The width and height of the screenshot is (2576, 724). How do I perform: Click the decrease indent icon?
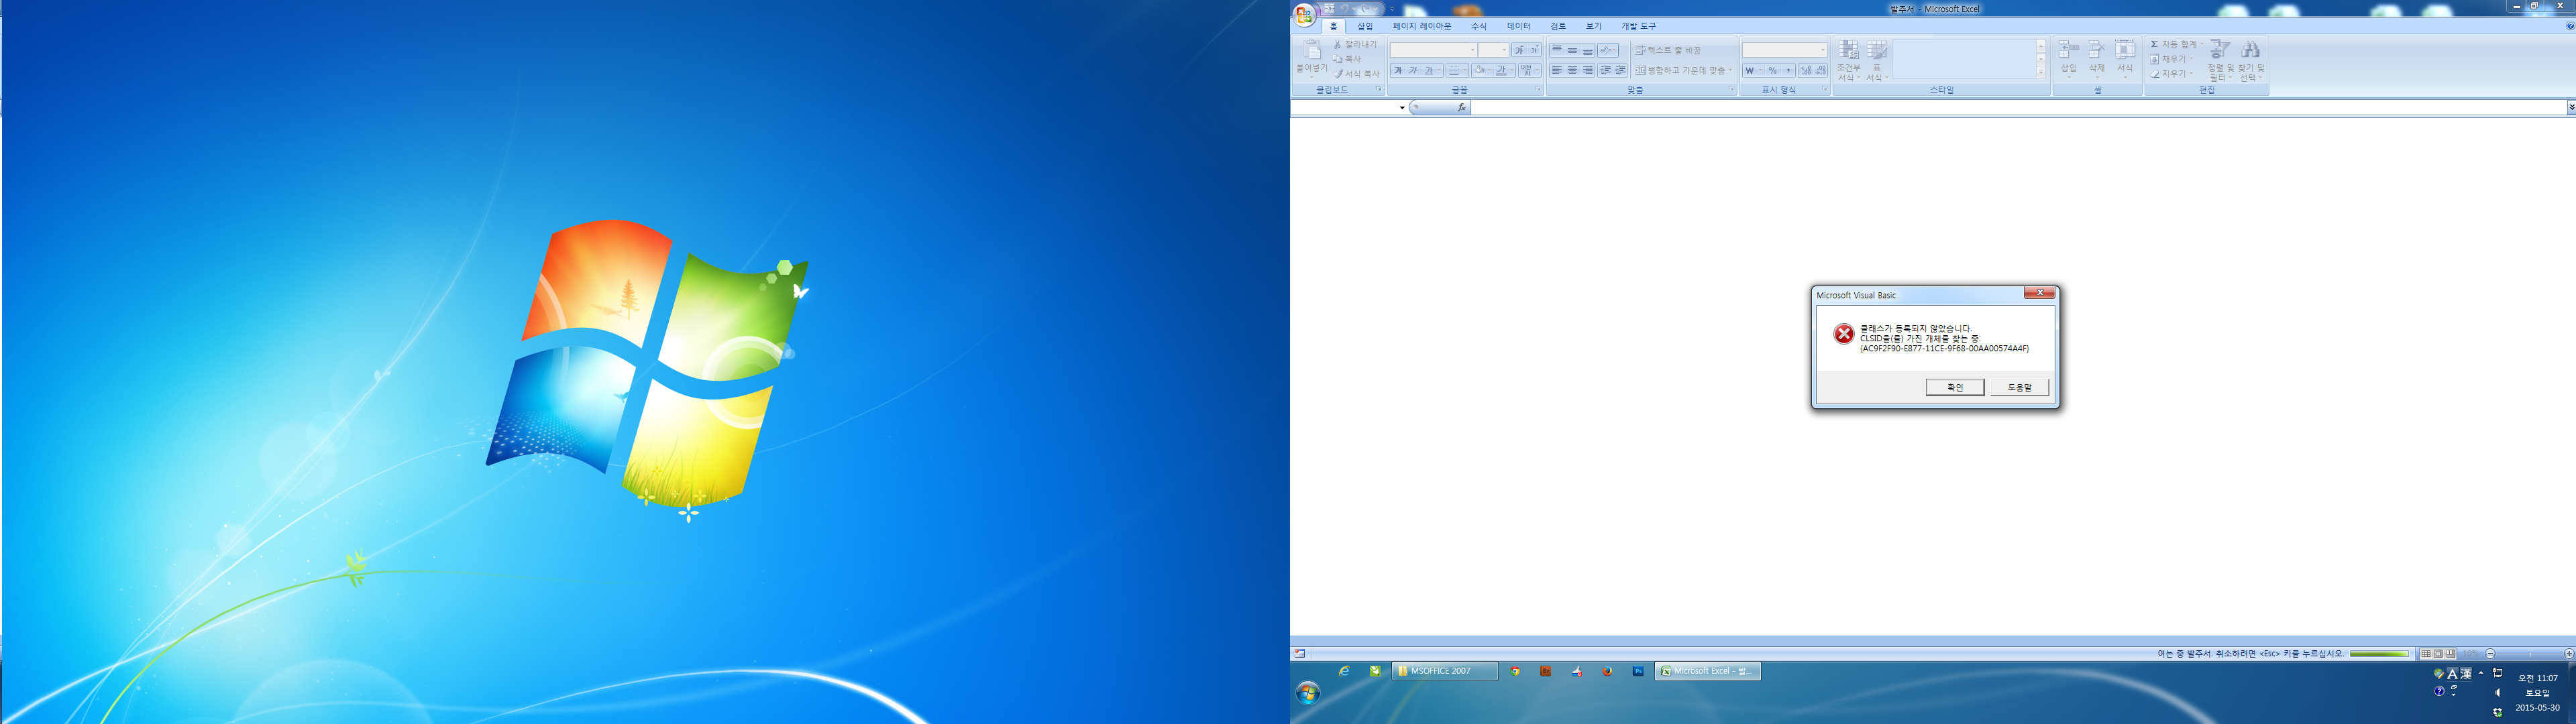point(1605,70)
